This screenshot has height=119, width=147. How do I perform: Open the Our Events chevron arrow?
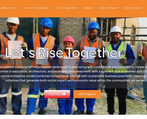coord(141,8)
